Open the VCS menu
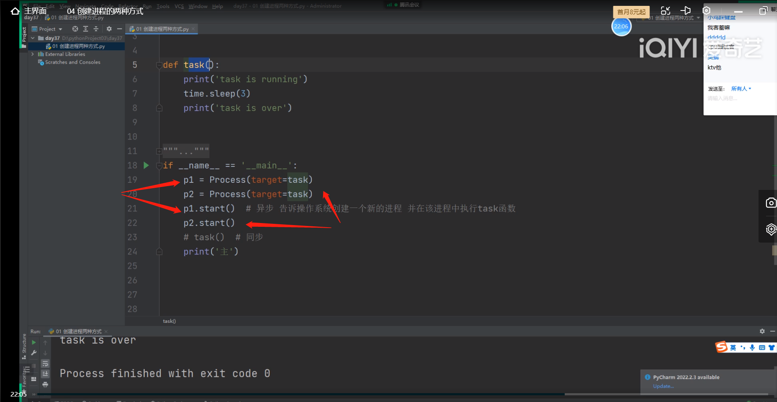Screen dimensions: 777x402 point(179,6)
